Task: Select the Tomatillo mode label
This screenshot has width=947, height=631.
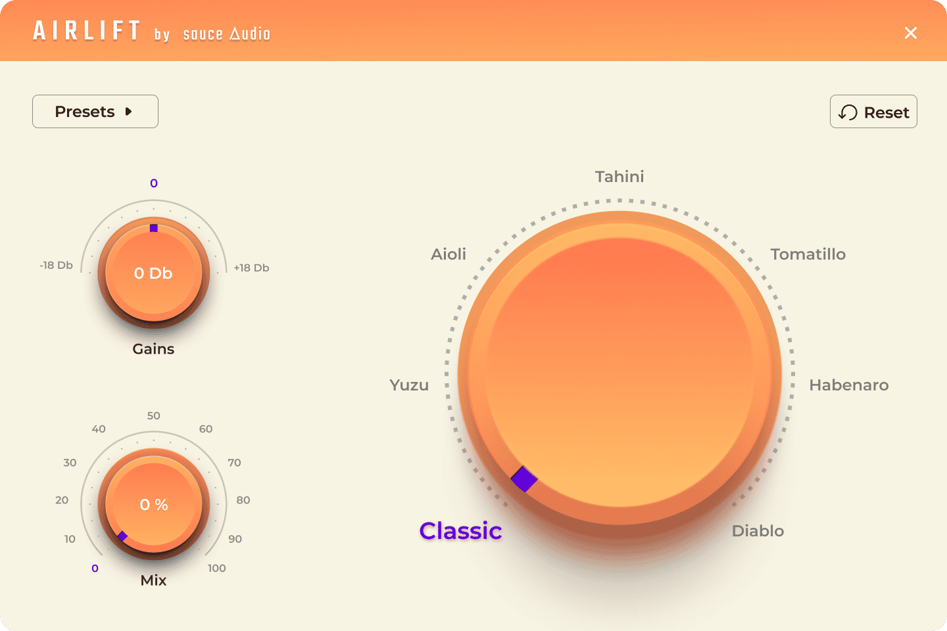Action: coord(808,254)
